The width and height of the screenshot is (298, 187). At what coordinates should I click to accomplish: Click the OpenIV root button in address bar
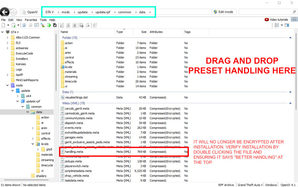(x=30, y=12)
